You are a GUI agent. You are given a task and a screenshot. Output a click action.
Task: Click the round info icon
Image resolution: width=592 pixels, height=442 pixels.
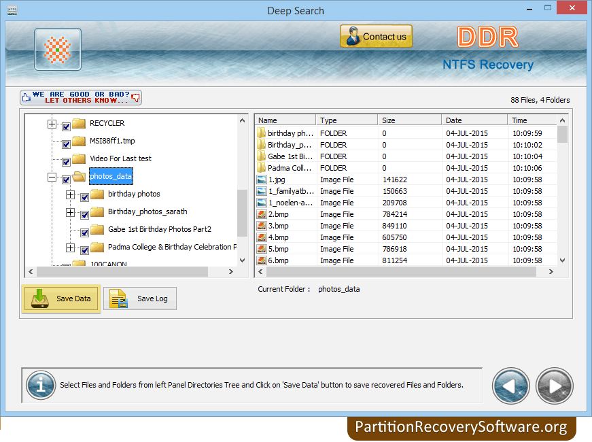pos(40,386)
